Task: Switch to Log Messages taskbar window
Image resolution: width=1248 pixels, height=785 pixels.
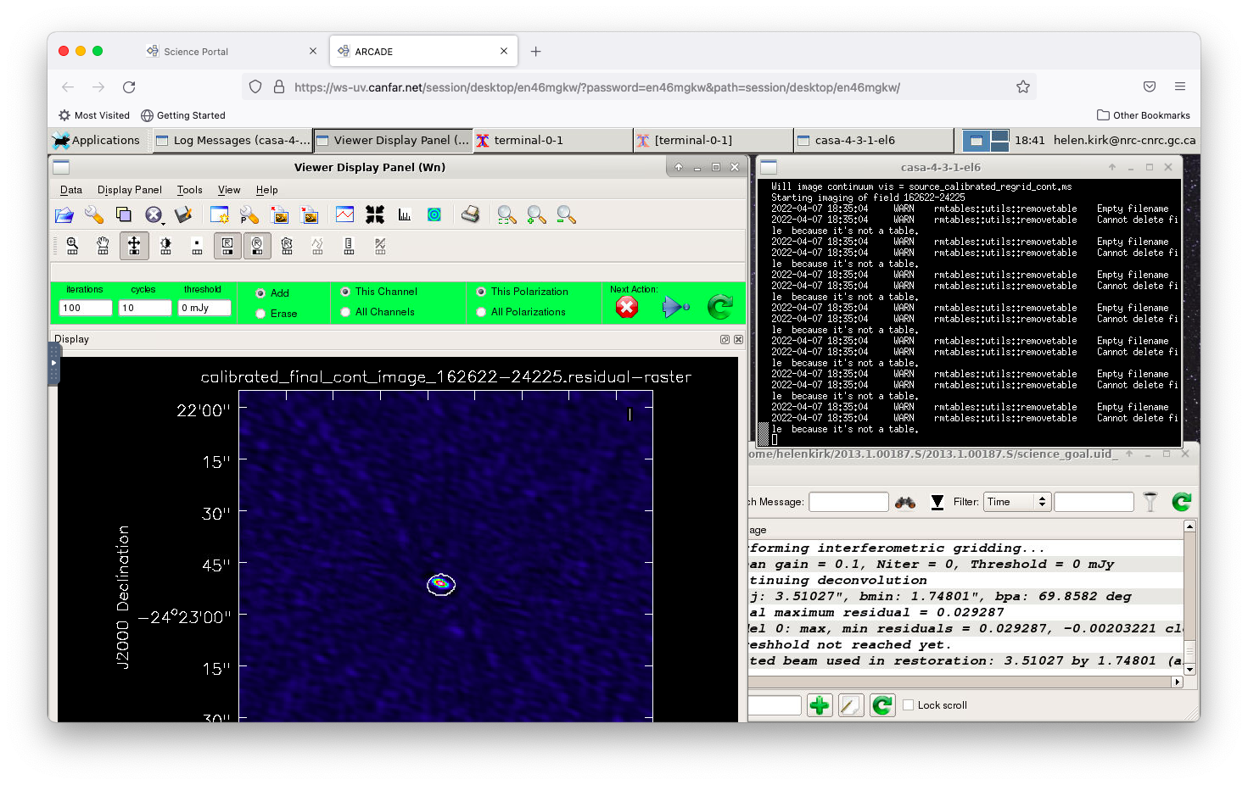Action: pyautogui.click(x=232, y=141)
